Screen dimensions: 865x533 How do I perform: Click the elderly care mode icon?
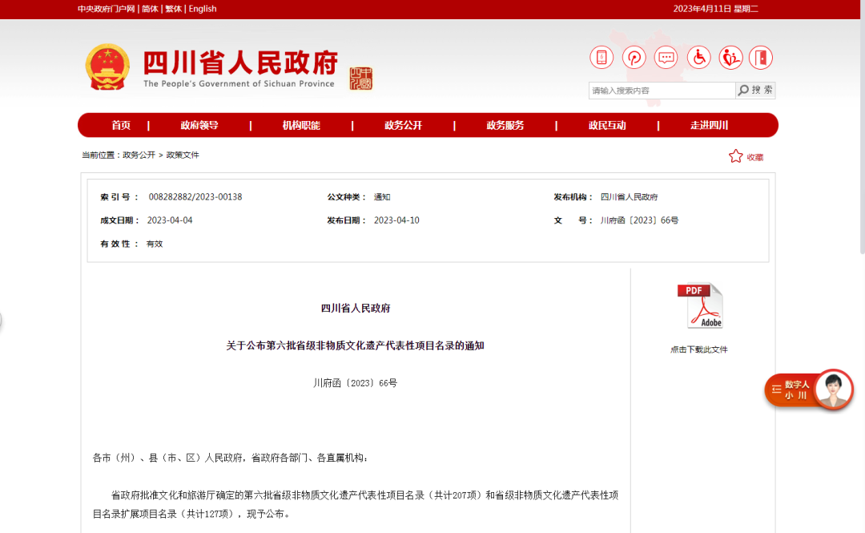tap(730, 58)
